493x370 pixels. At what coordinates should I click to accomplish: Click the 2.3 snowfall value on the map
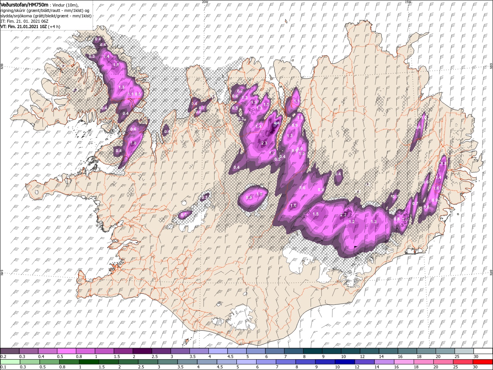(264, 143)
